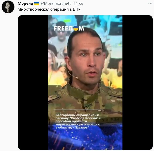Click the white line above the video caption
The height and width of the screenshot is (151, 154).
coord(79,110)
